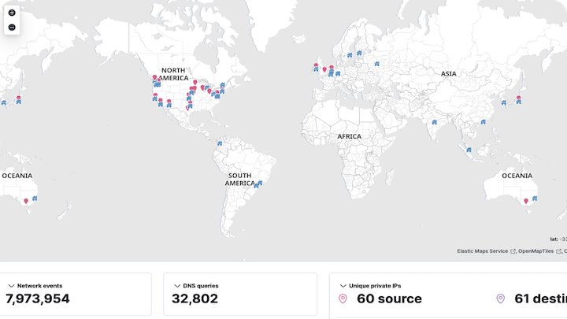Select the pink source pin in western Australia
567x319 pixels.
tap(26, 201)
